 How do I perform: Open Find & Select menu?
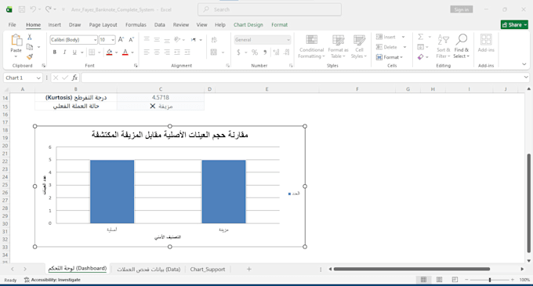(461, 46)
